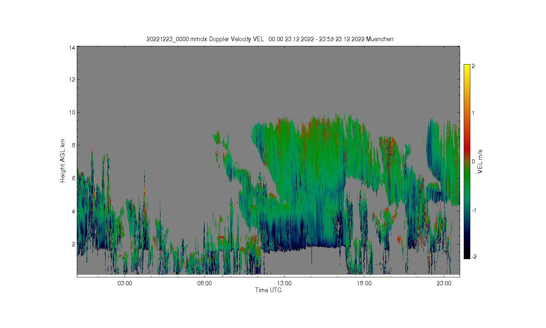Viewport: 546px width, 328px height.
Task: Click the 'Height AGL km' axis title
Action: (x=63, y=161)
